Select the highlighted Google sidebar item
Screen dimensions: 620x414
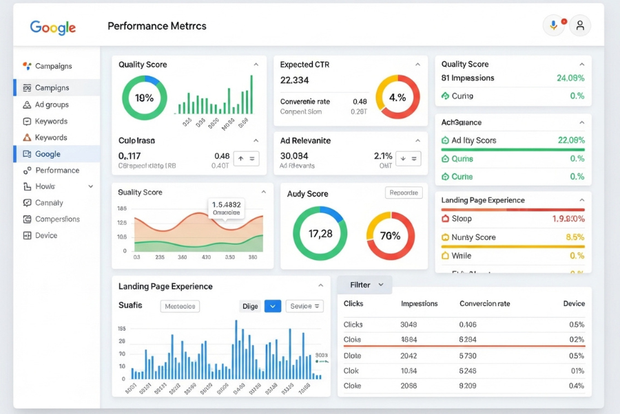(48, 154)
